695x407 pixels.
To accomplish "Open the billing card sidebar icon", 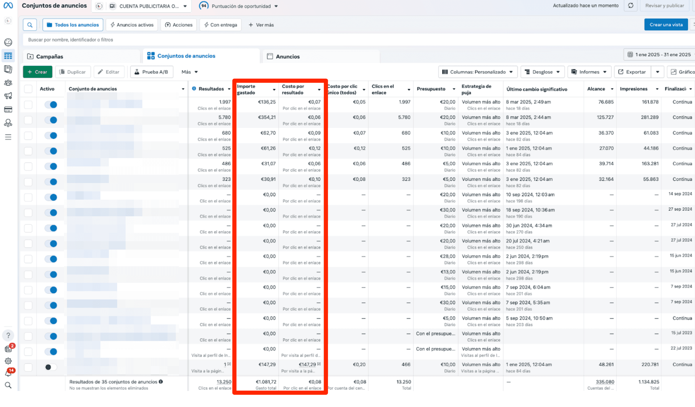I will (x=8, y=109).
